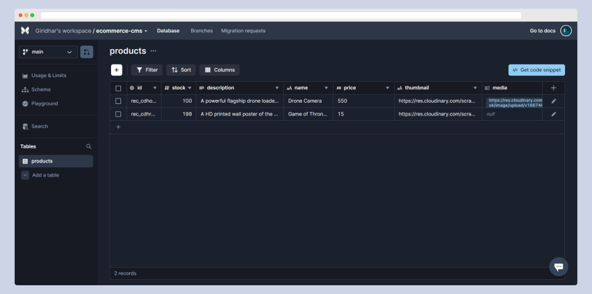Open the thumbnail column dropdown arrow
592x294 pixels.
click(x=476, y=88)
